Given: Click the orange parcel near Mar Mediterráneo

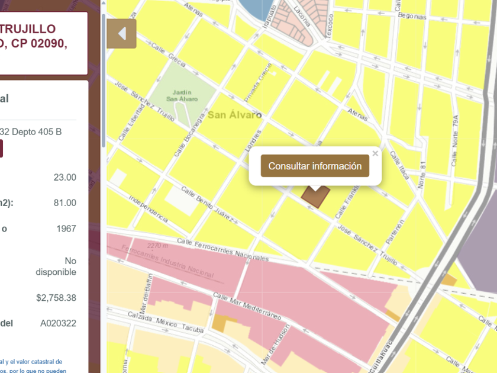Looking at the screenshot, I should click(220, 323).
